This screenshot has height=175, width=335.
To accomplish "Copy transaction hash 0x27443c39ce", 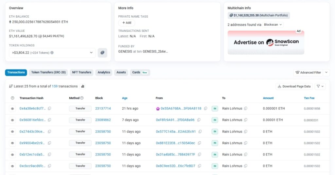I will click(x=49, y=132).
